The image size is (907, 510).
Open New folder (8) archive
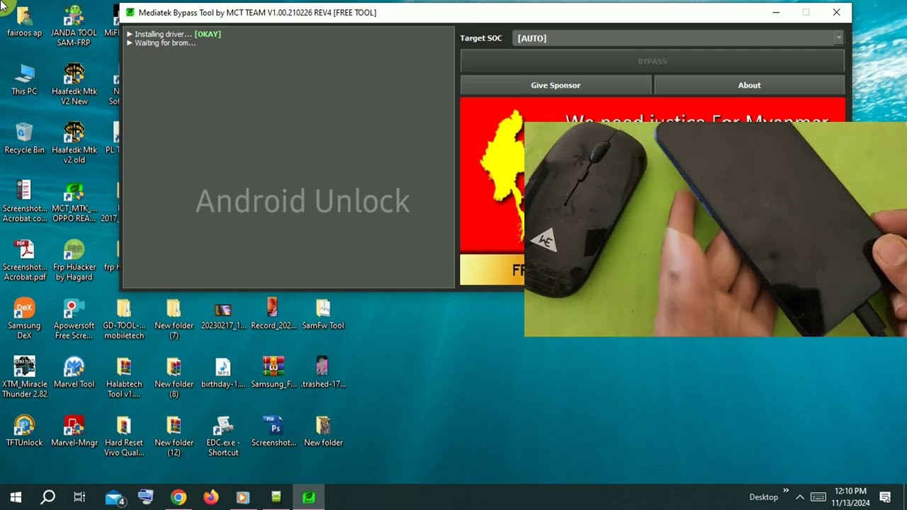(x=174, y=378)
